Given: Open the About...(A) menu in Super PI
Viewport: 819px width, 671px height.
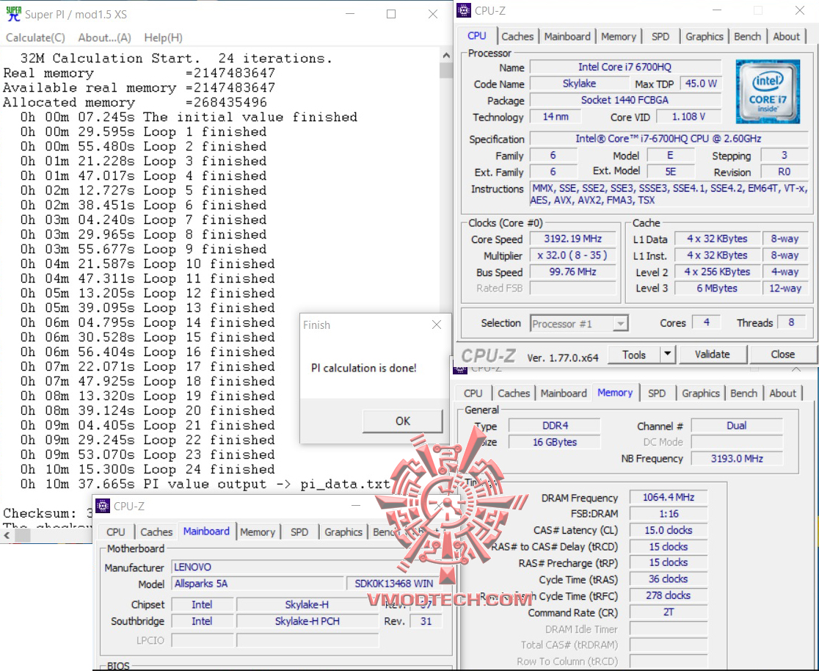Looking at the screenshot, I should 104,37.
